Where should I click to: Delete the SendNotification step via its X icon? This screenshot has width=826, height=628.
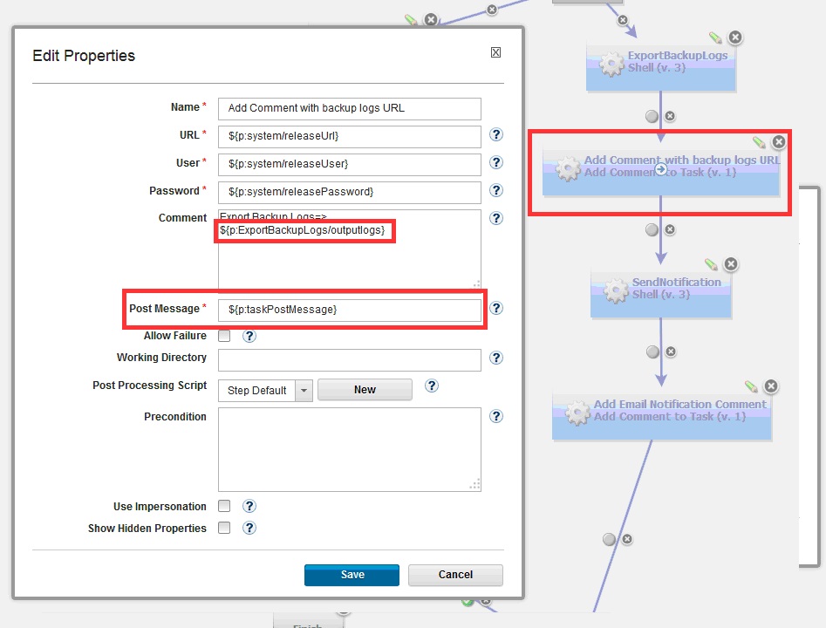point(731,263)
